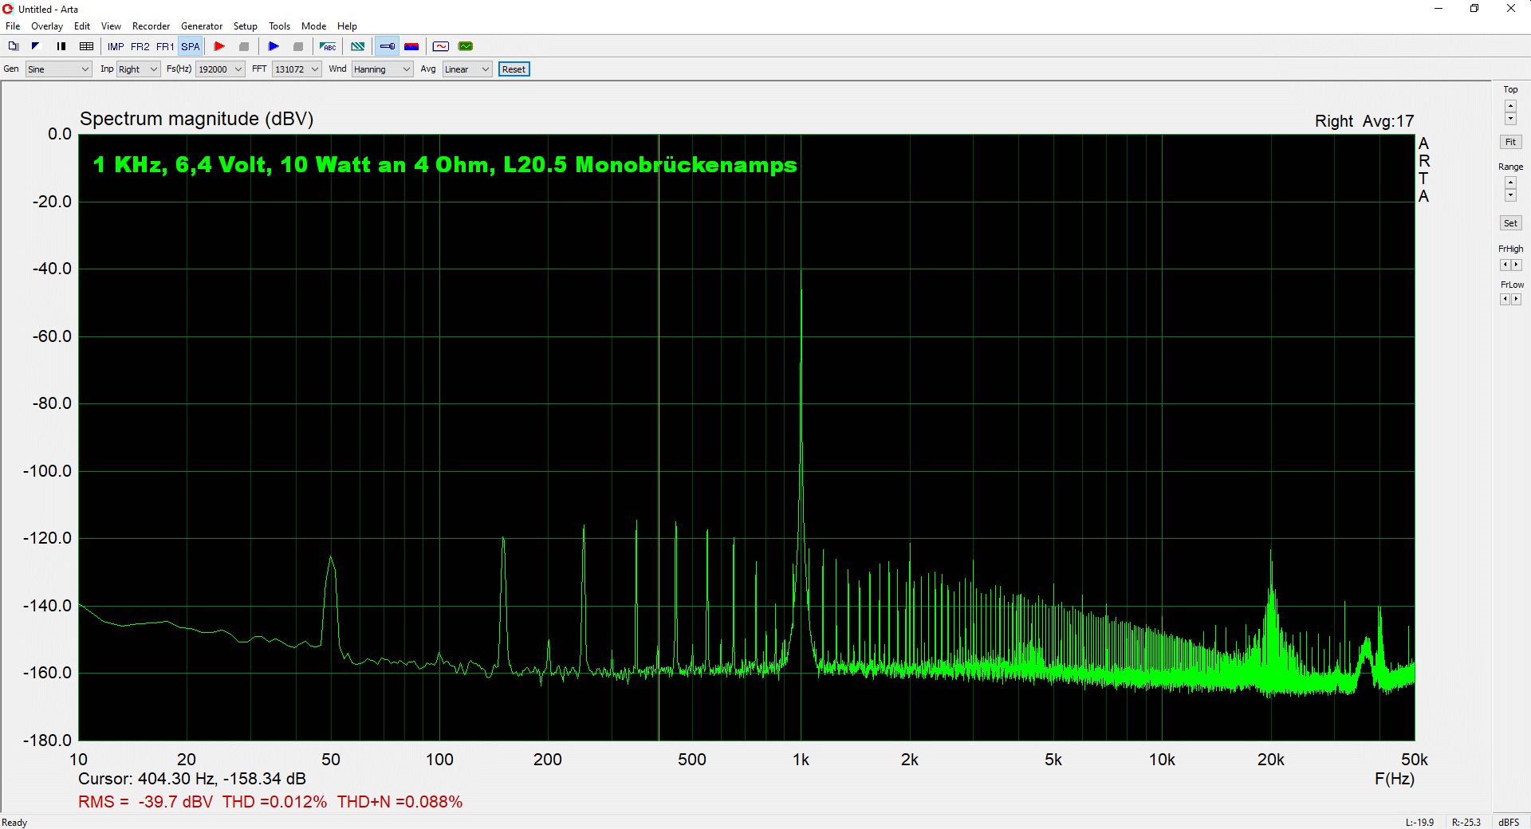This screenshot has width=1531, height=829.
Task: Start the generator with the blue play icon
Action: 274,46
